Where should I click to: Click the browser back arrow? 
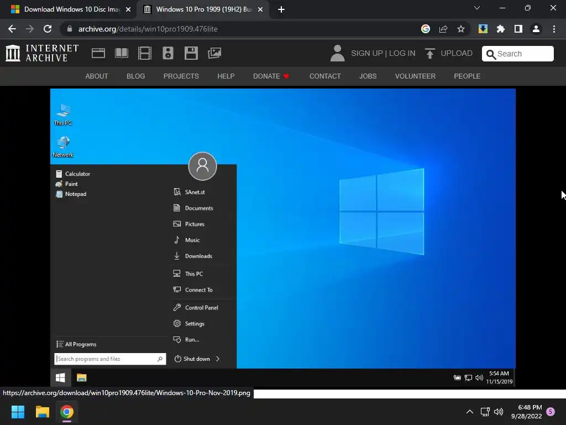point(12,29)
